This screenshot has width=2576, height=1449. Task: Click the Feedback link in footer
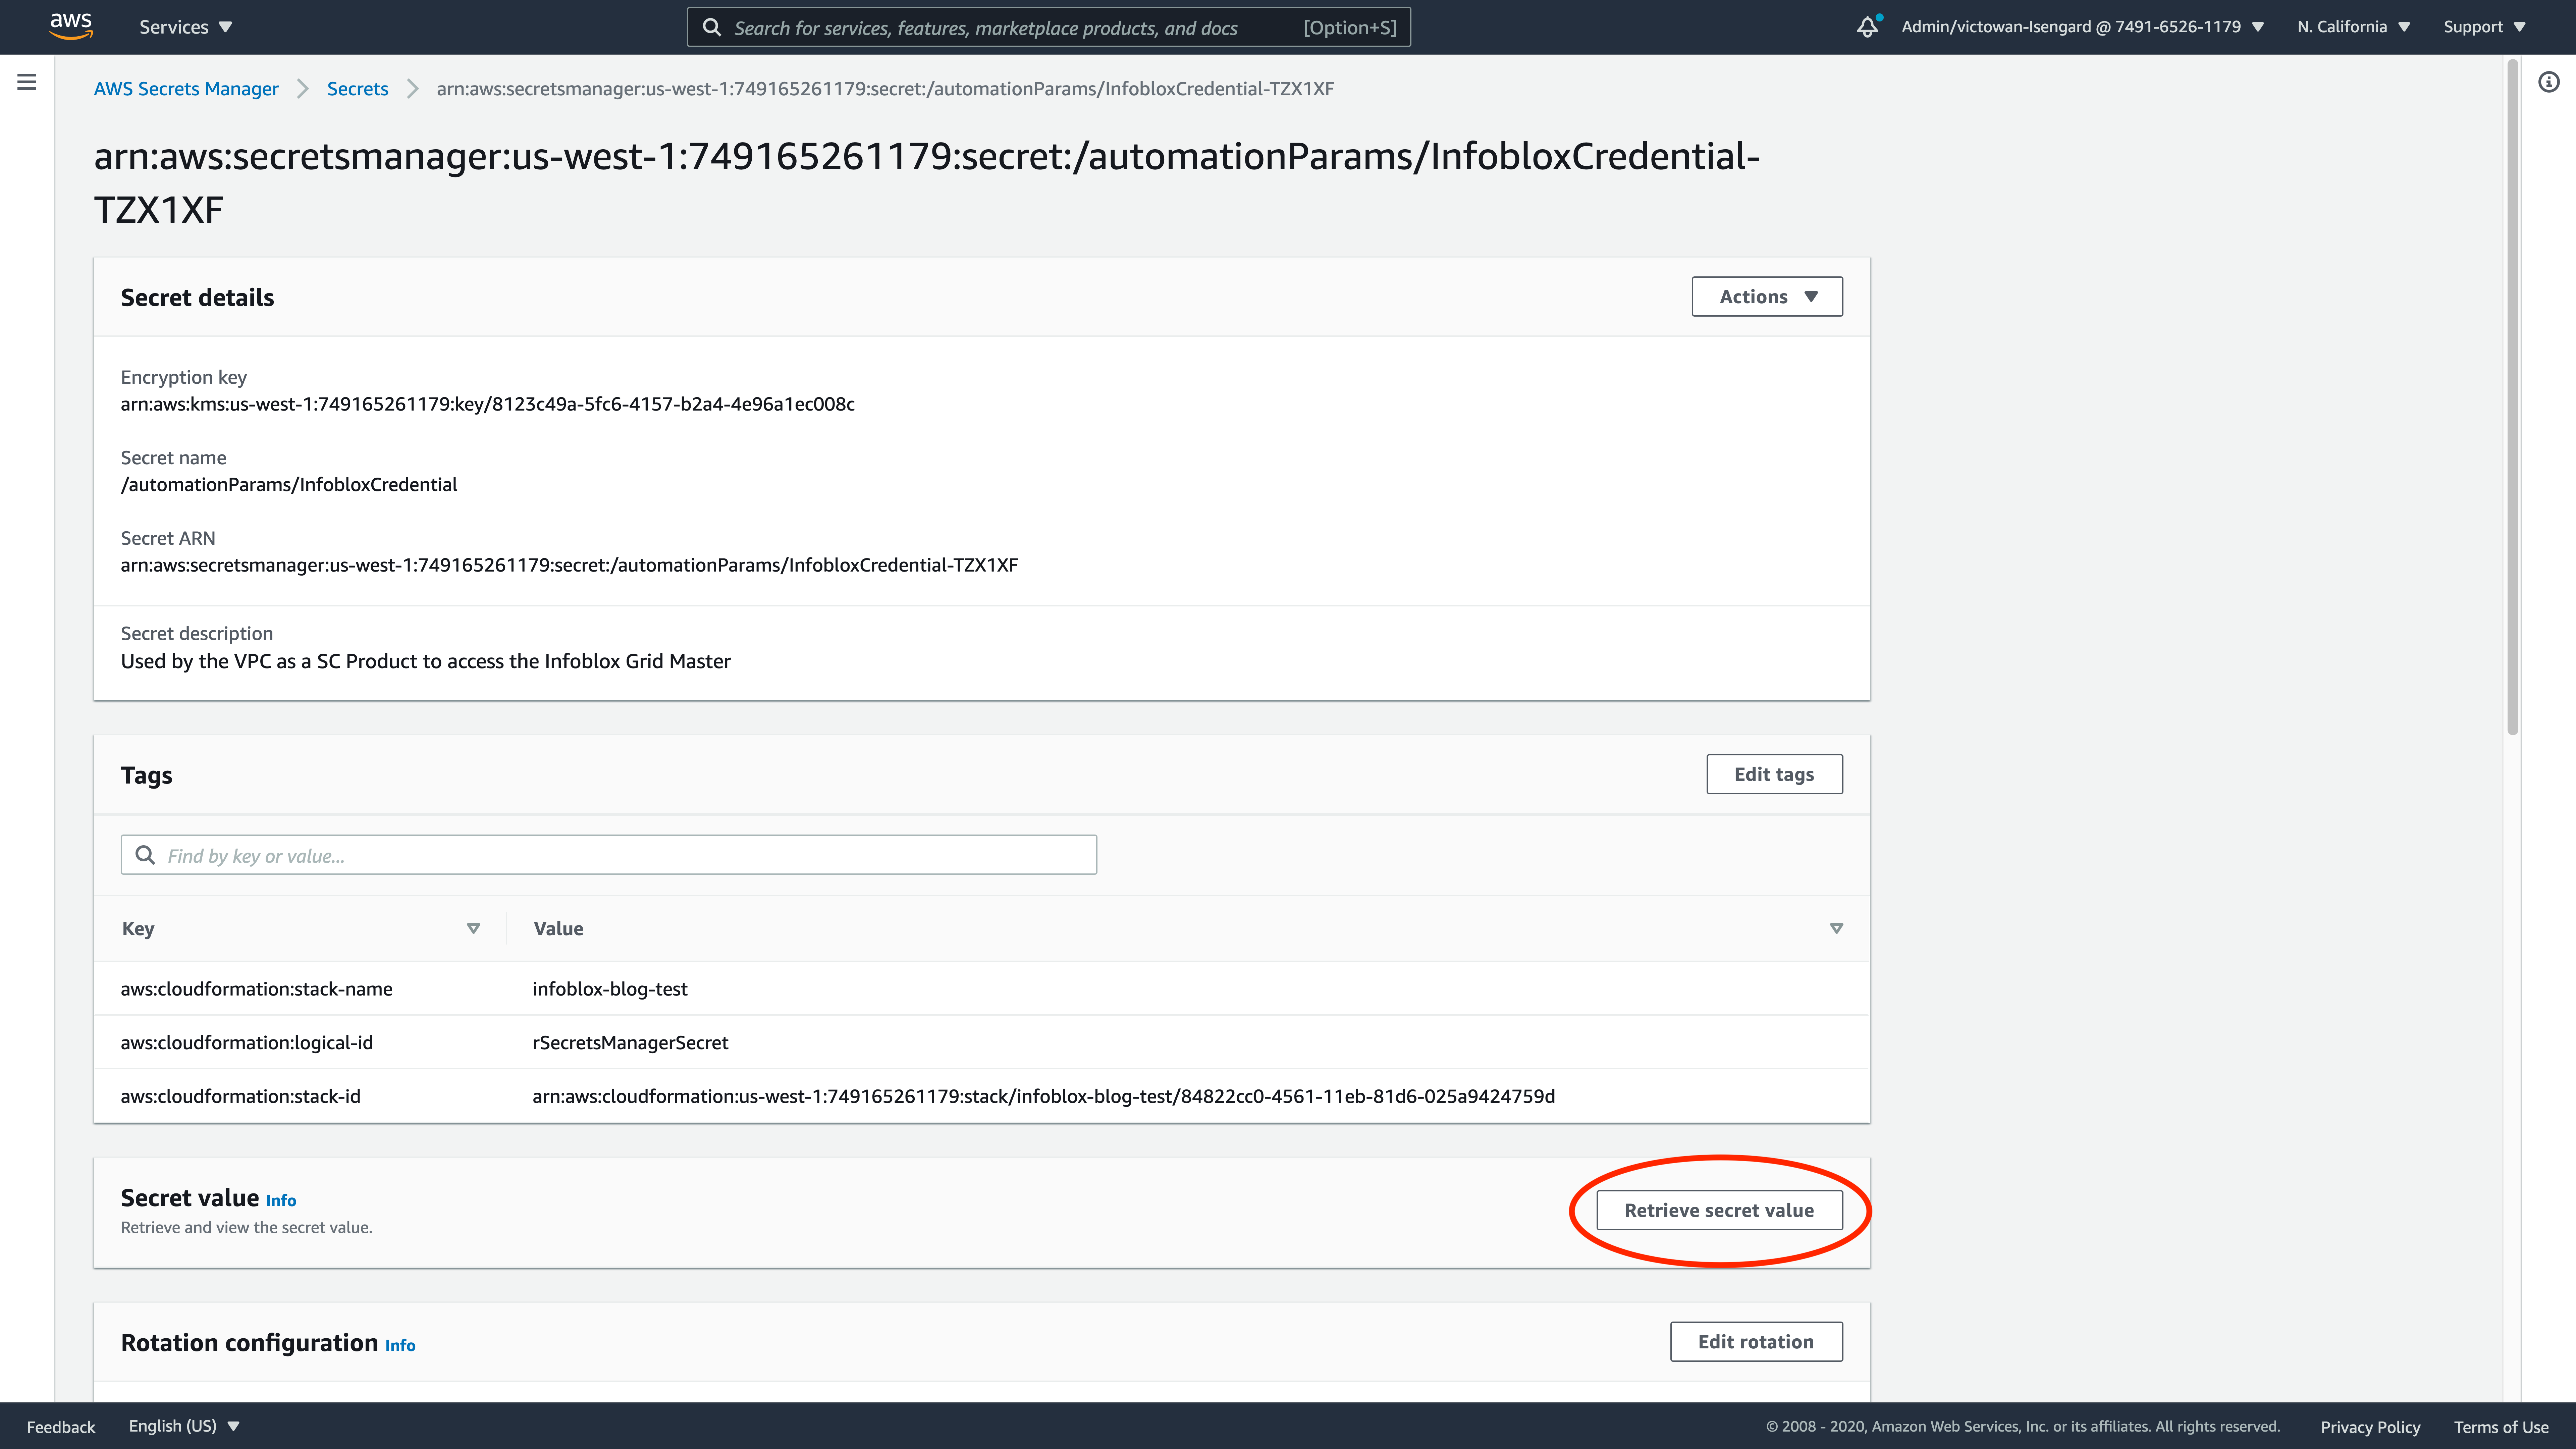tap(61, 1427)
